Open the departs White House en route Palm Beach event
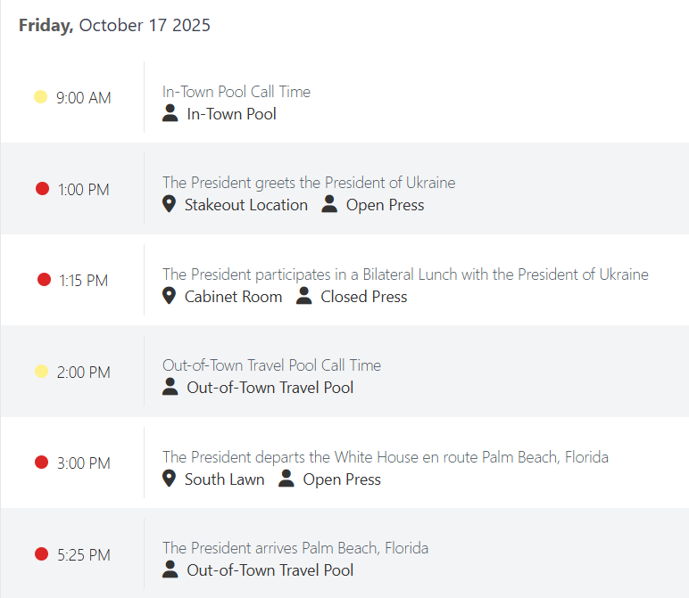This screenshot has height=598, width=689. point(386,457)
